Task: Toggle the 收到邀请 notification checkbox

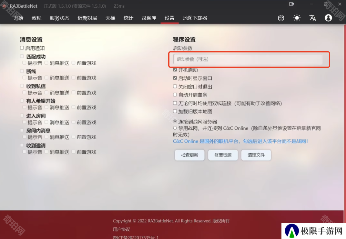Action: pos(22,145)
